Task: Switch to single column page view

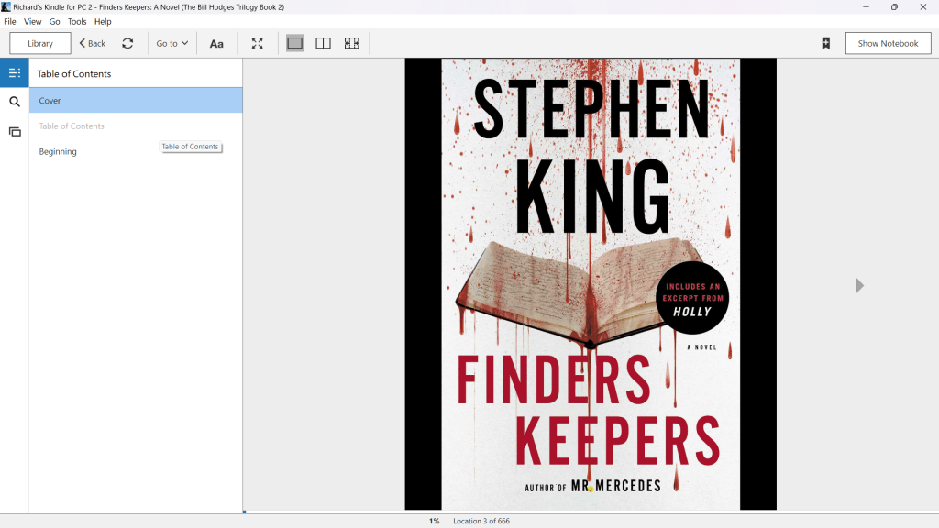Action: tap(294, 43)
